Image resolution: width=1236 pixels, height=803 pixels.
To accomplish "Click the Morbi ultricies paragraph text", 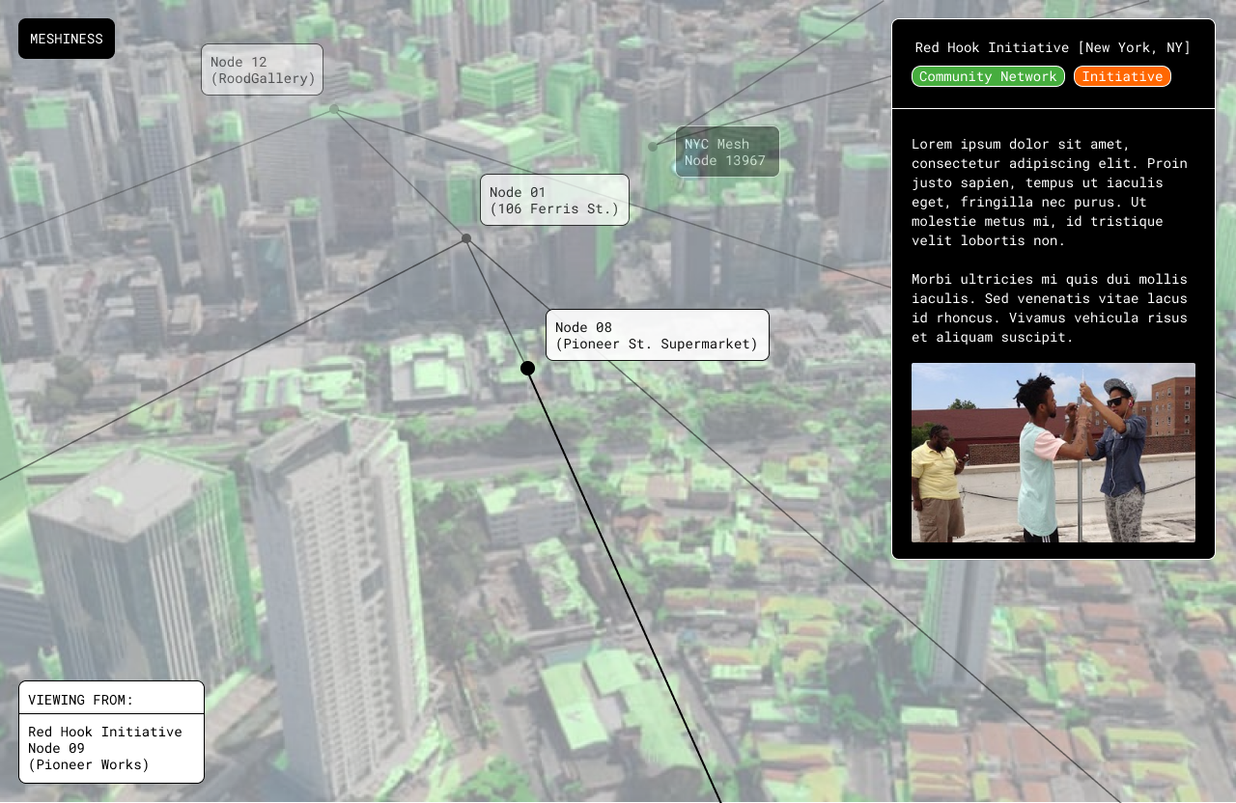I will [x=1050, y=308].
